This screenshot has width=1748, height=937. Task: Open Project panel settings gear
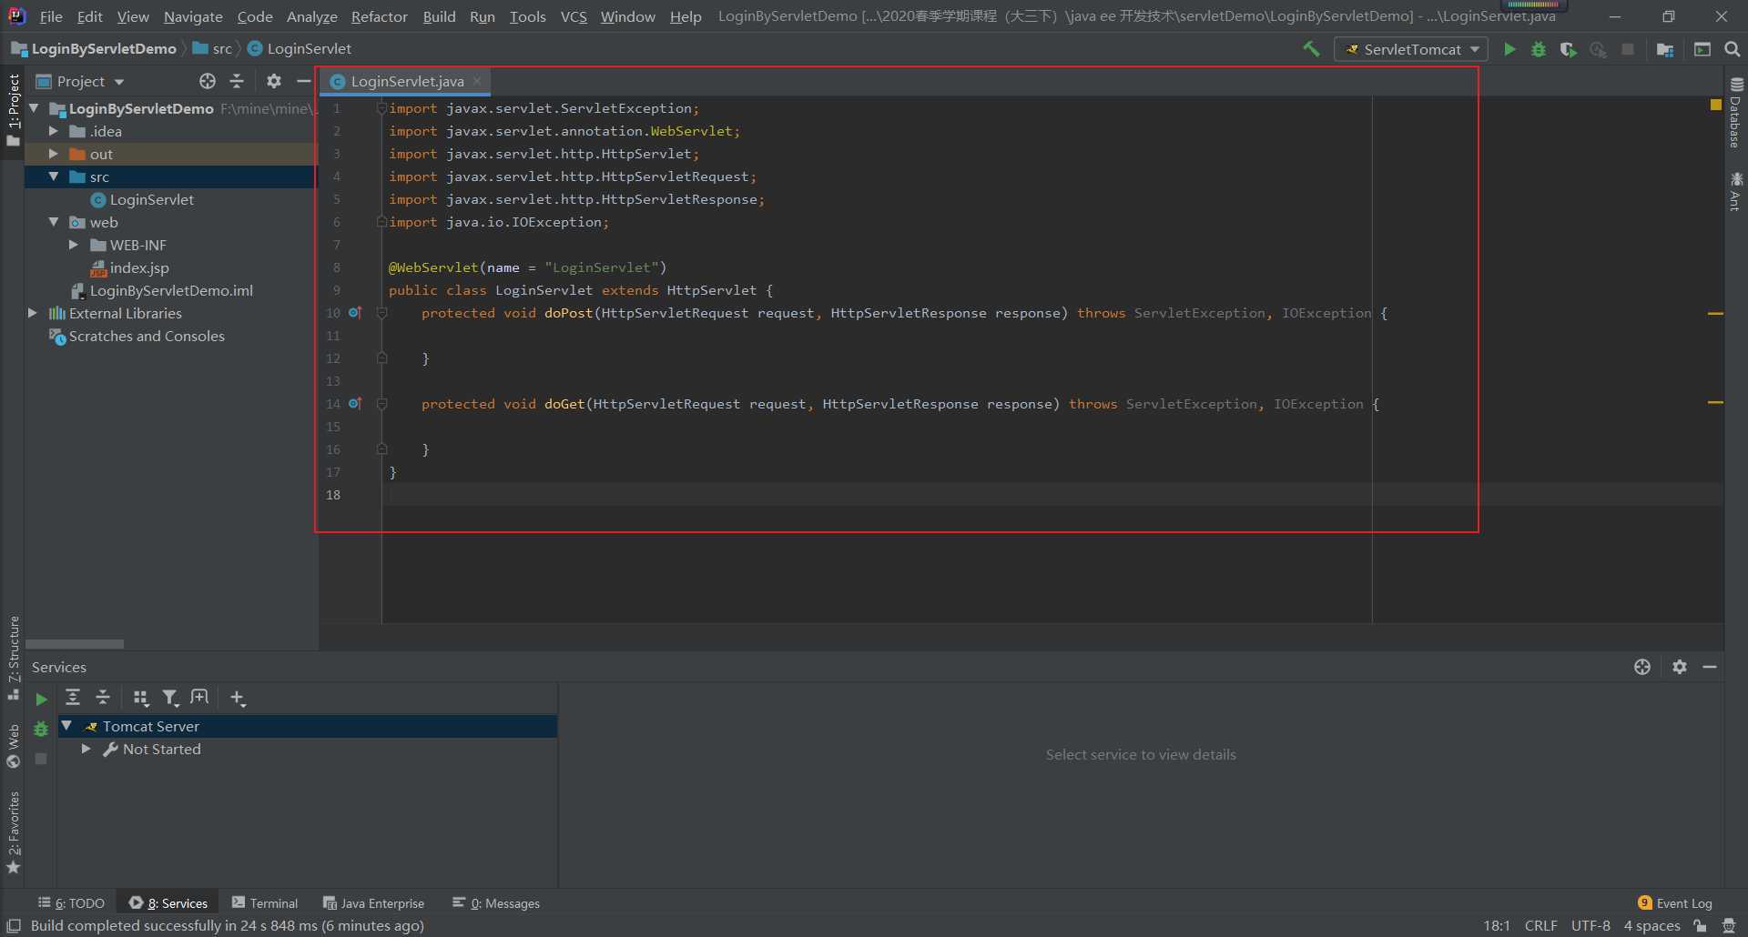point(274,81)
